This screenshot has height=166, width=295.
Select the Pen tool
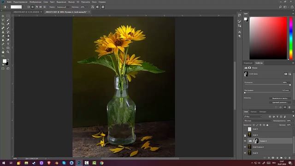pyautogui.click(x=3, y=44)
